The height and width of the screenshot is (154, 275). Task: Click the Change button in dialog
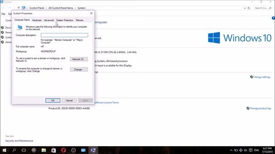[x=79, y=69]
